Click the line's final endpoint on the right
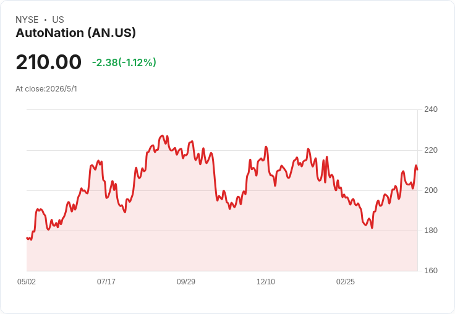This screenshot has height=314, width=455. 417,170
